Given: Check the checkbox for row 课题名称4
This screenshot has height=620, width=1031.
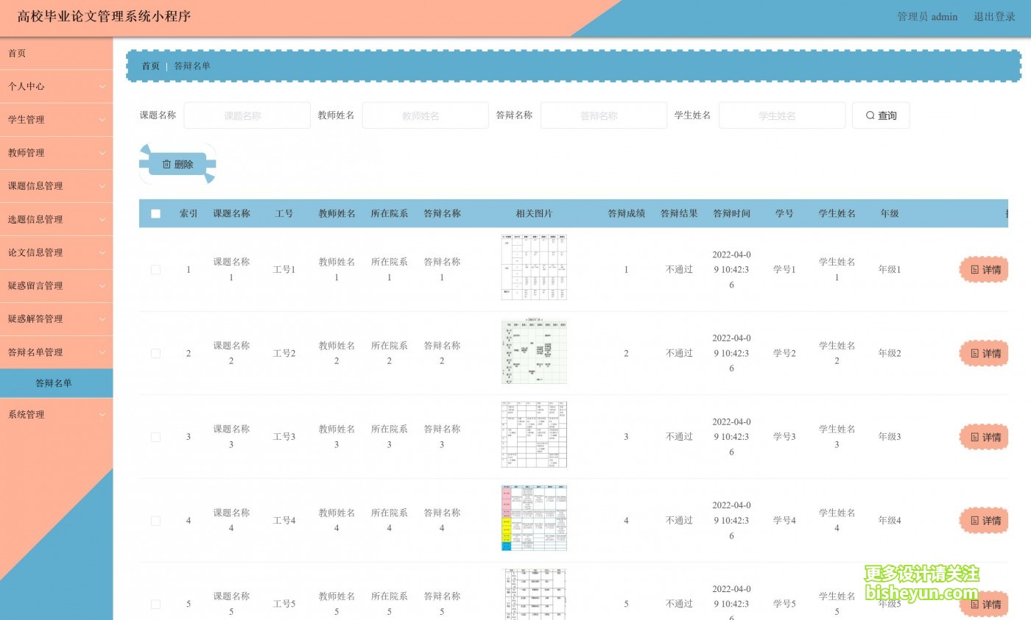Looking at the screenshot, I should (x=155, y=521).
